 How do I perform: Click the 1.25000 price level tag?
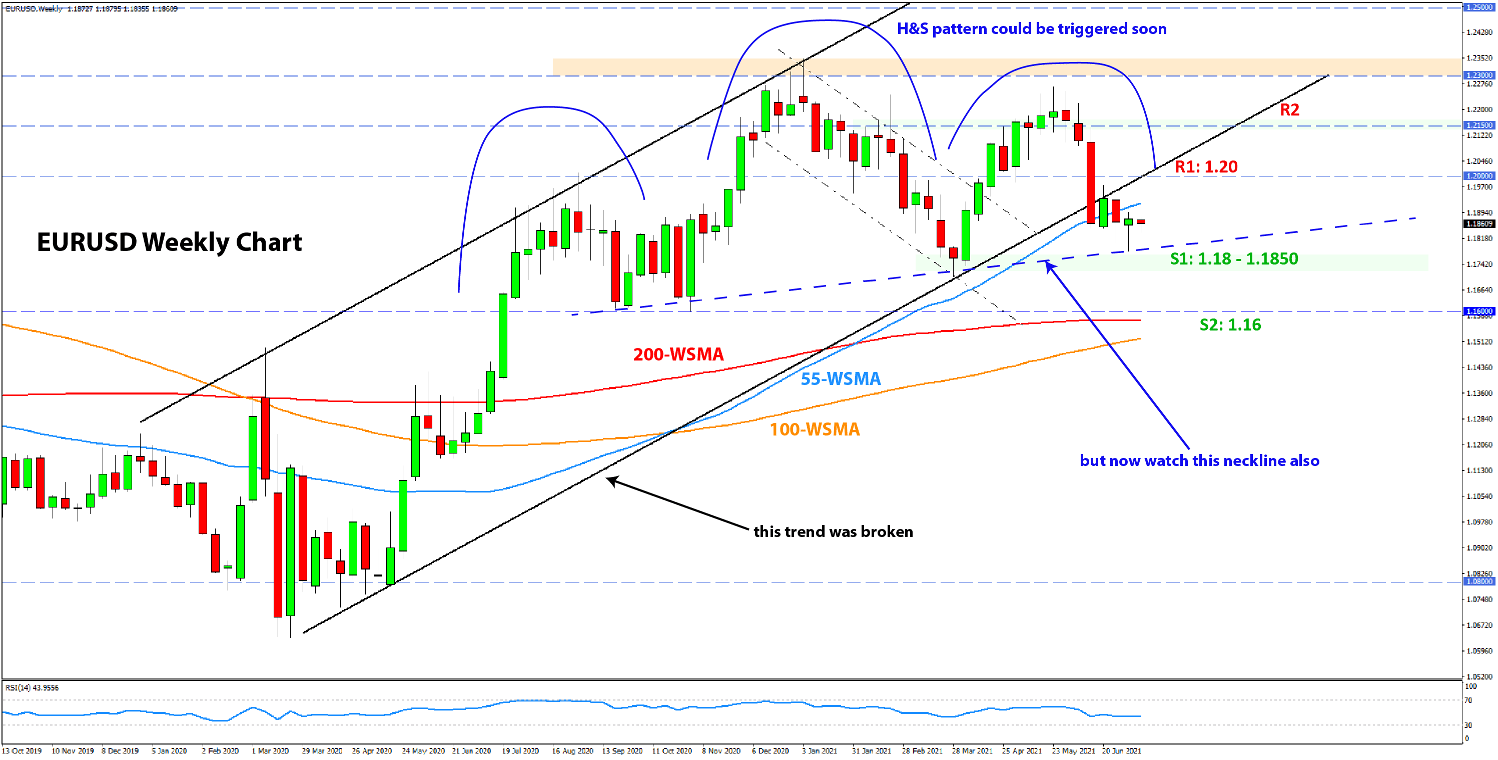pyautogui.click(x=1479, y=7)
